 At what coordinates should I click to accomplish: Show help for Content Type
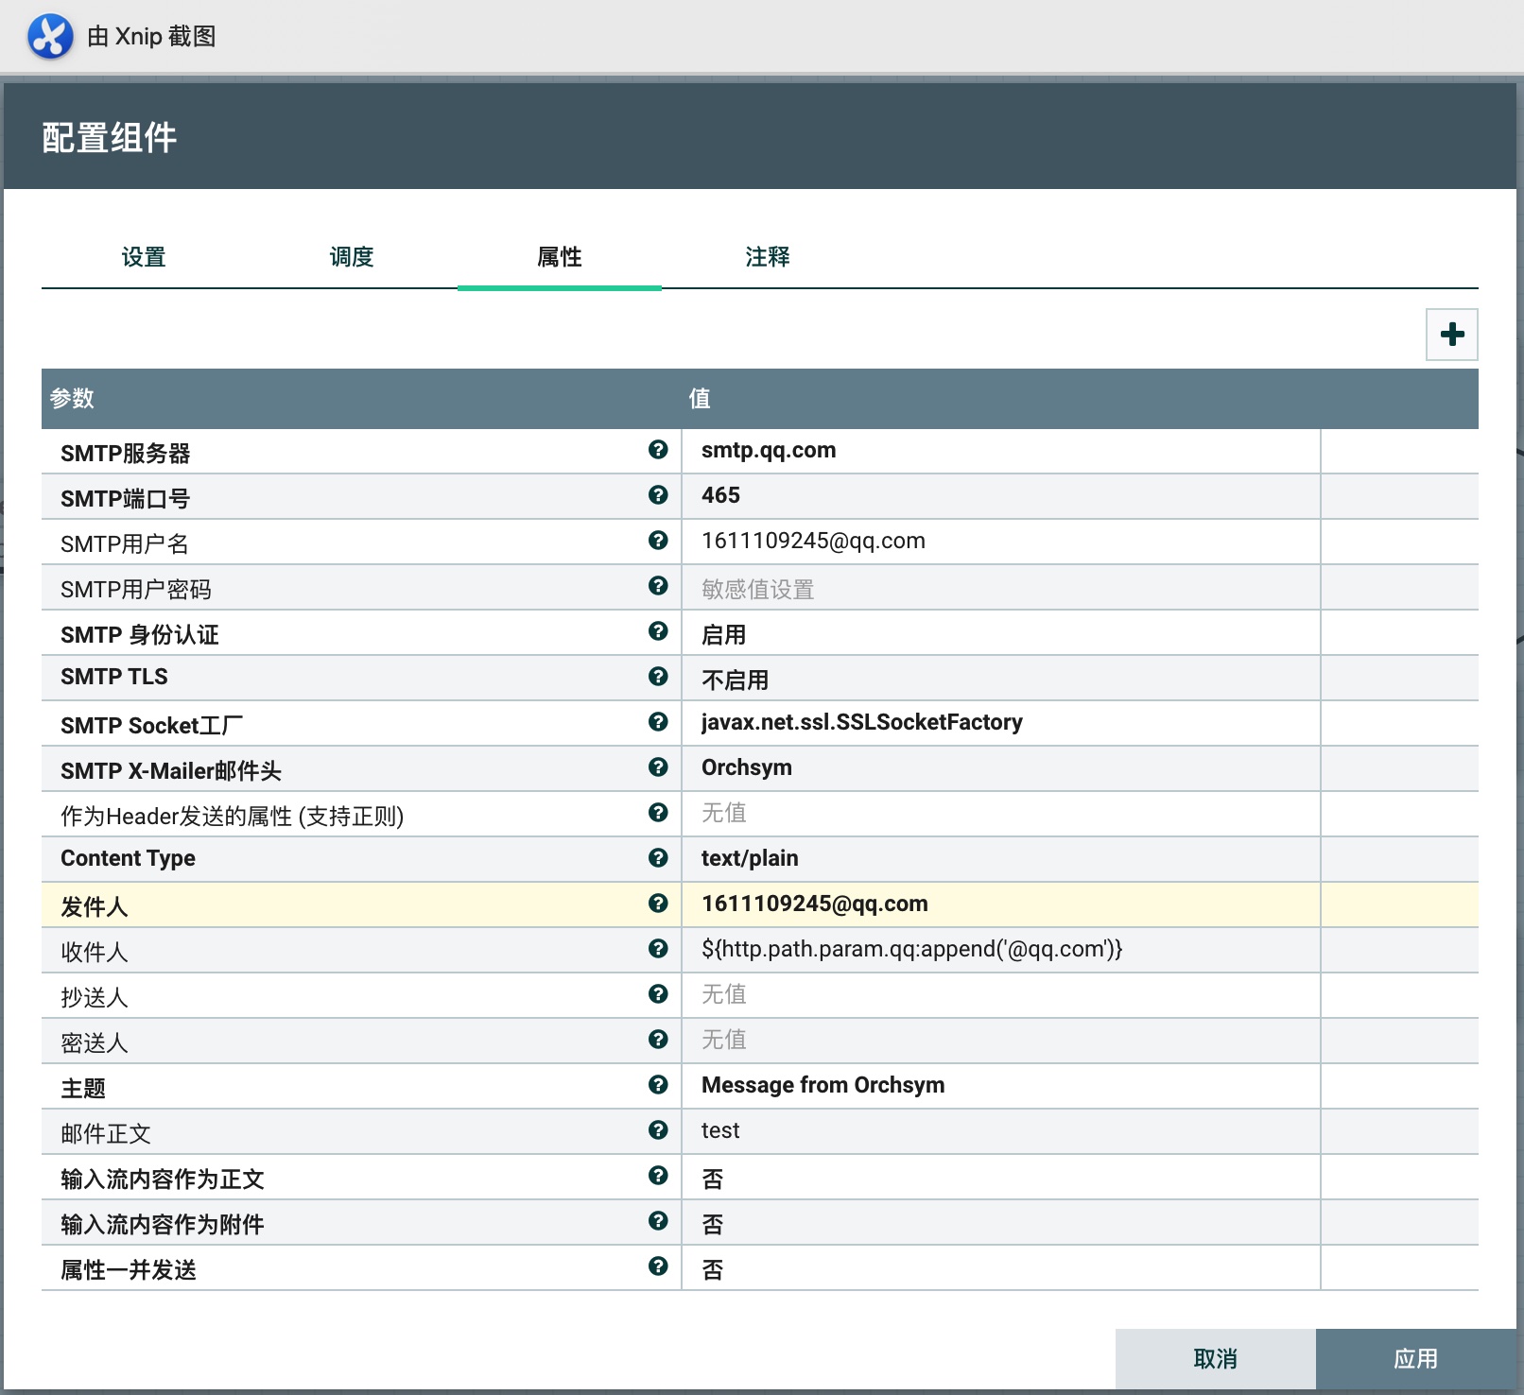658,858
